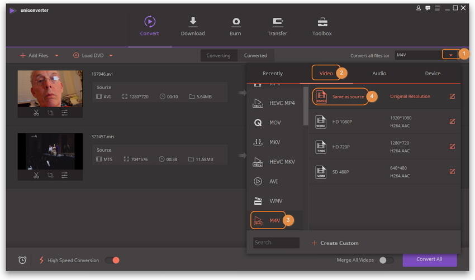
Task: Choose the SD 480P preset
Action: pos(384,172)
